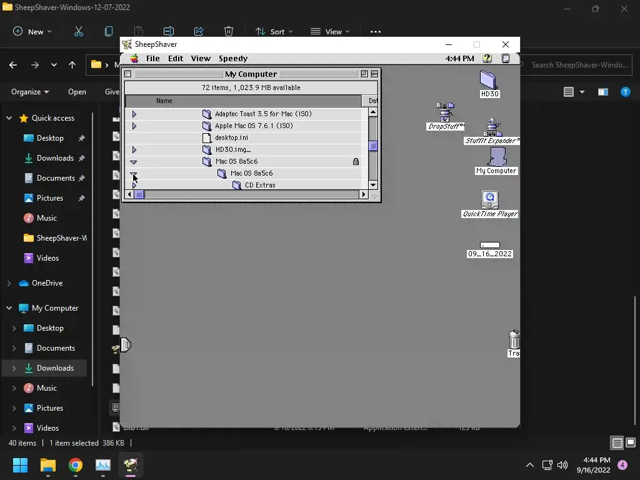The width and height of the screenshot is (640, 480).
Task: Switch Explorer to large icons view at bottom right
Action: [x=631, y=443]
